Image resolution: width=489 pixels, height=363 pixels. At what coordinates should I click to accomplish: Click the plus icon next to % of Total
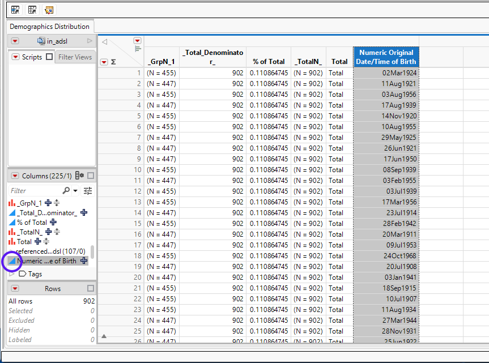tap(53, 223)
